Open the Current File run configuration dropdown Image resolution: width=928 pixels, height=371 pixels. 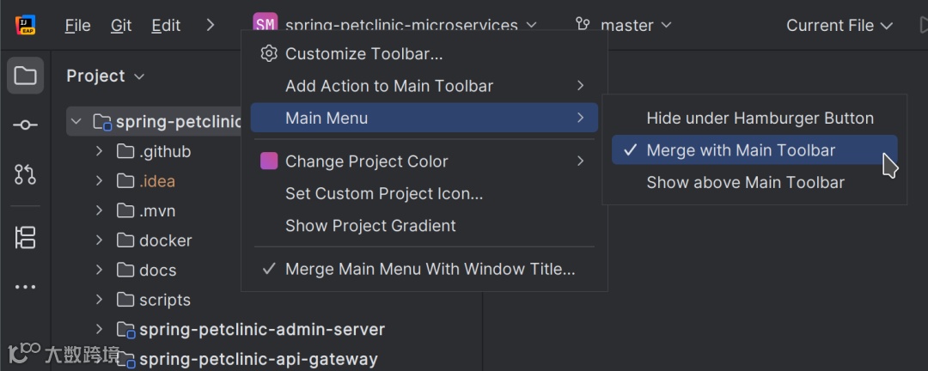[839, 25]
